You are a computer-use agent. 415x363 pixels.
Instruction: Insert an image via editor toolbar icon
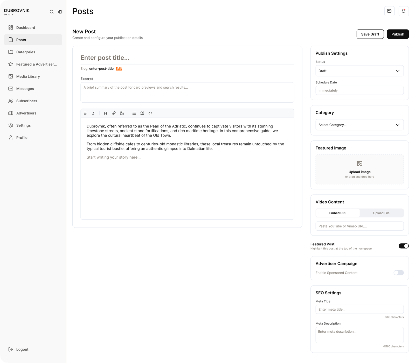click(122, 113)
